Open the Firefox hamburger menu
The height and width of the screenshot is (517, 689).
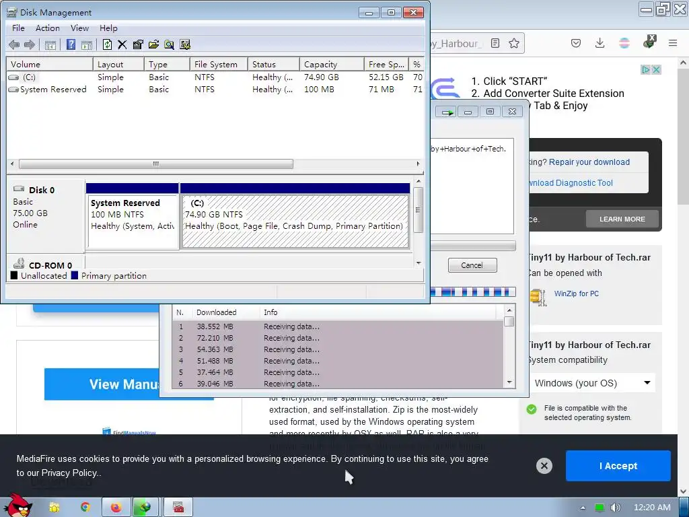pyautogui.click(x=673, y=43)
